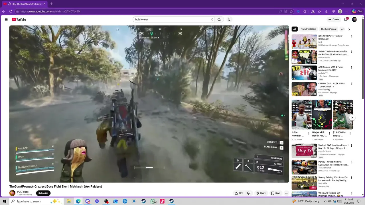Screen dimensions: 365x205
Task: Mute the tab via speaker icon
Action: (x=9, y=4)
